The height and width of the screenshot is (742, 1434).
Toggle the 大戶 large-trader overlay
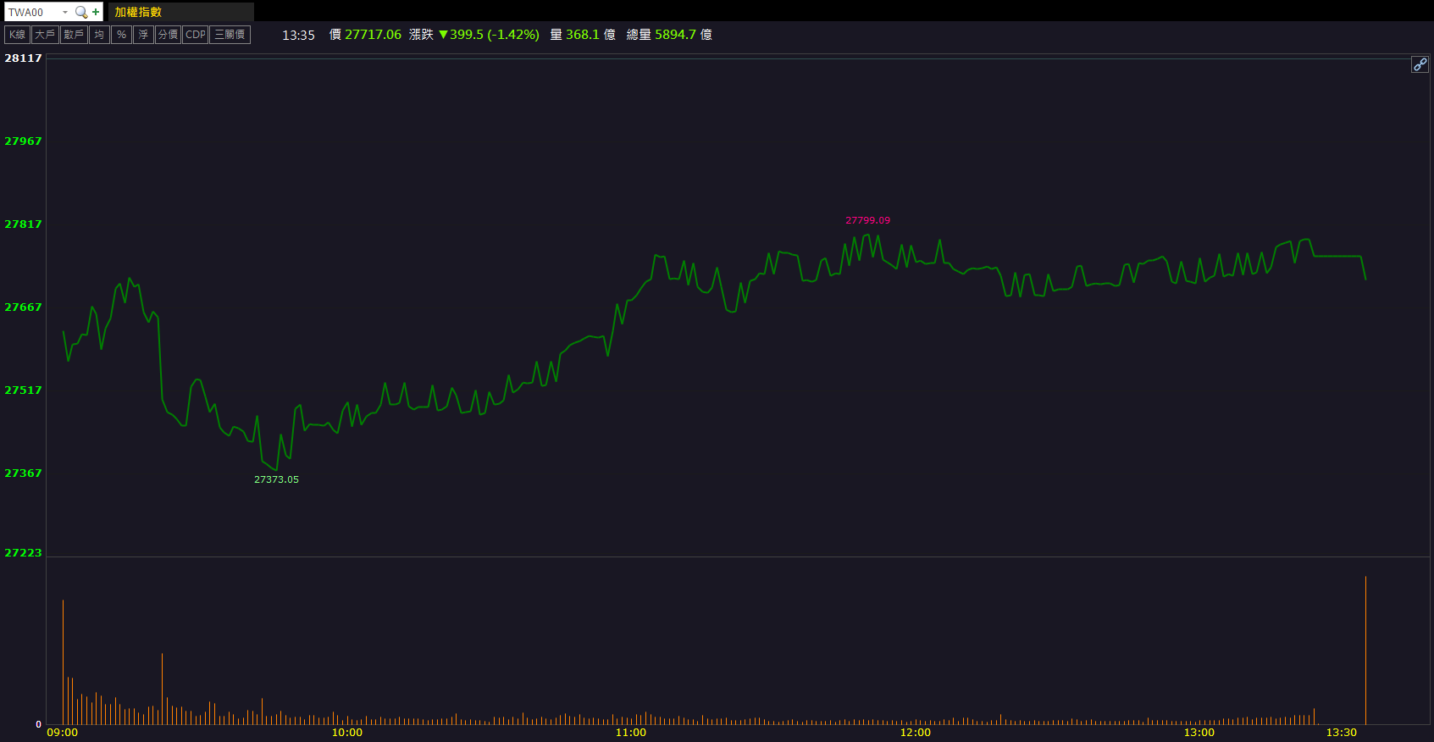pos(44,35)
